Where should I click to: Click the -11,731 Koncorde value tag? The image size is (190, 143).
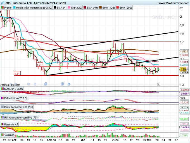[x=184, y=113]
